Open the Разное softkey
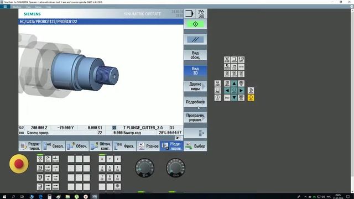This screenshot has height=199, width=354. coord(148,146)
